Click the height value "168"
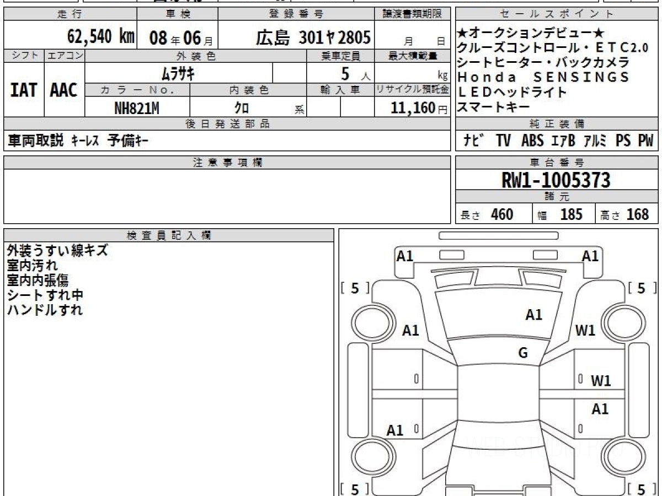Image resolution: width=662 pixels, height=496 pixels. coord(638,214)
